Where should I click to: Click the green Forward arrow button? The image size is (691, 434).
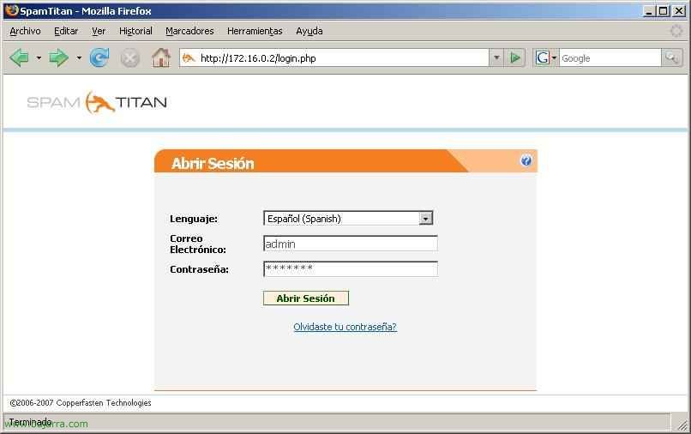click(x=58, y=57)
